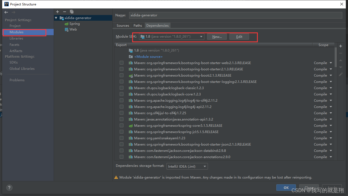Click the Web facet icon
This screenshot has height=196, width=348.
66,29
